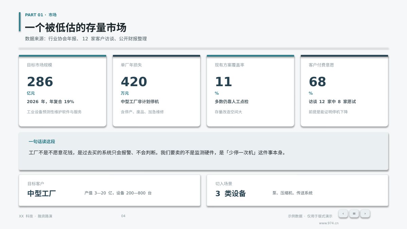Click the 数据来源 subtitle line
This screenshot has width=407, height=229.
pyautogui.click(x=86, y=39)
